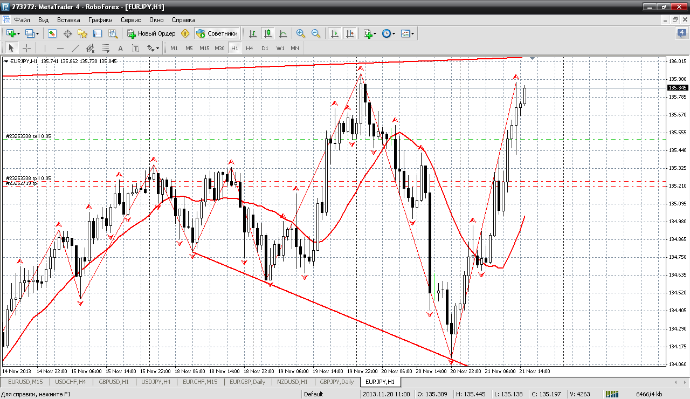Click the New Chart toolbar icon

point(11,33)
